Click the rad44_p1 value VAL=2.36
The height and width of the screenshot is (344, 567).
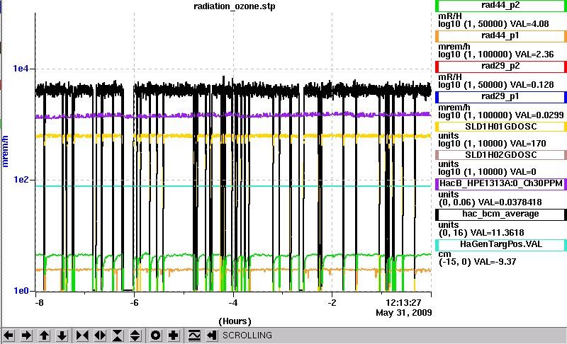click(x=534, y=55)
